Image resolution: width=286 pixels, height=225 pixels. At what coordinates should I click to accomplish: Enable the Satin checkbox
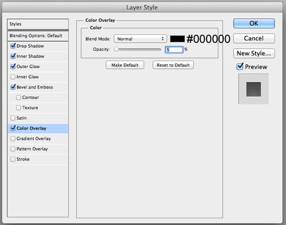tap(13, 118)
